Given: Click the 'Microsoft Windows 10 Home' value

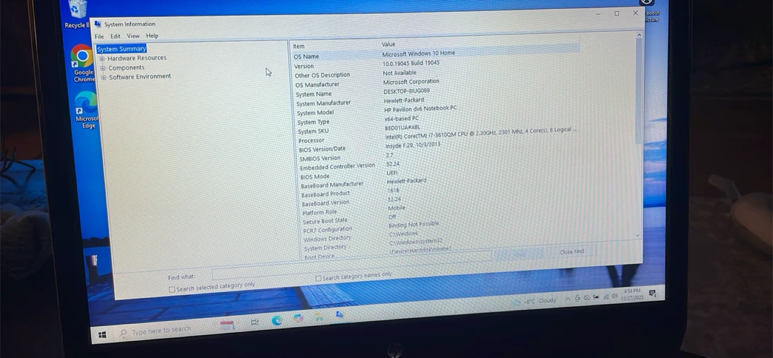Looking at the screenshot, I should coord(419,54).
